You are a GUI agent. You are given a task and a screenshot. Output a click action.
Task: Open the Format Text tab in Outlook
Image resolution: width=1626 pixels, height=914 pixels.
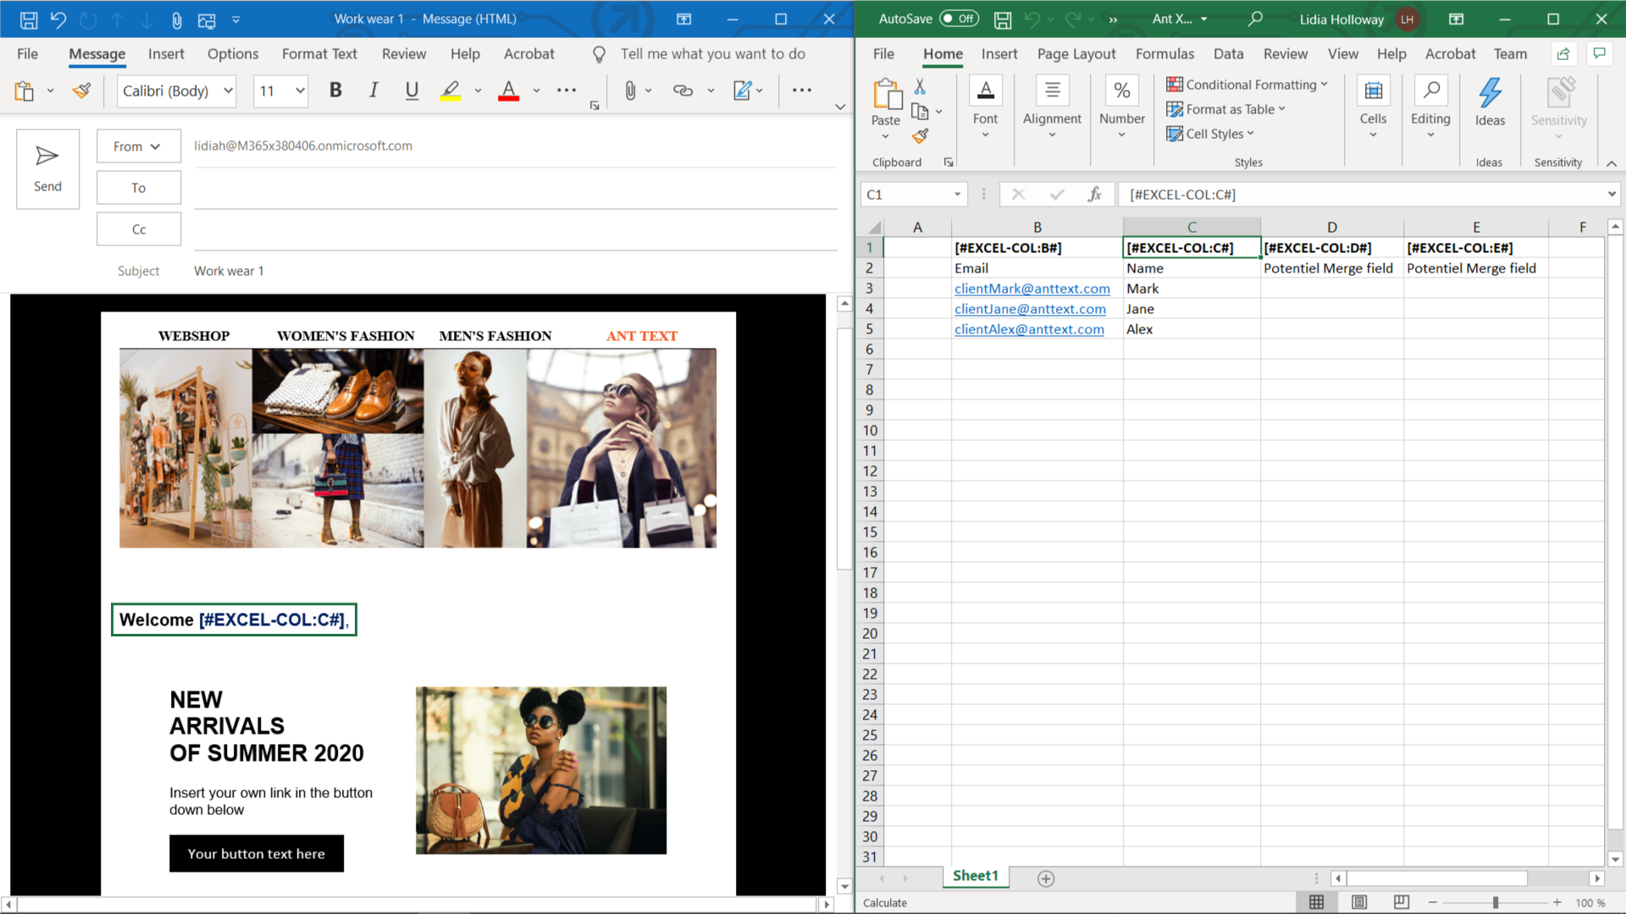coord(319,53)
